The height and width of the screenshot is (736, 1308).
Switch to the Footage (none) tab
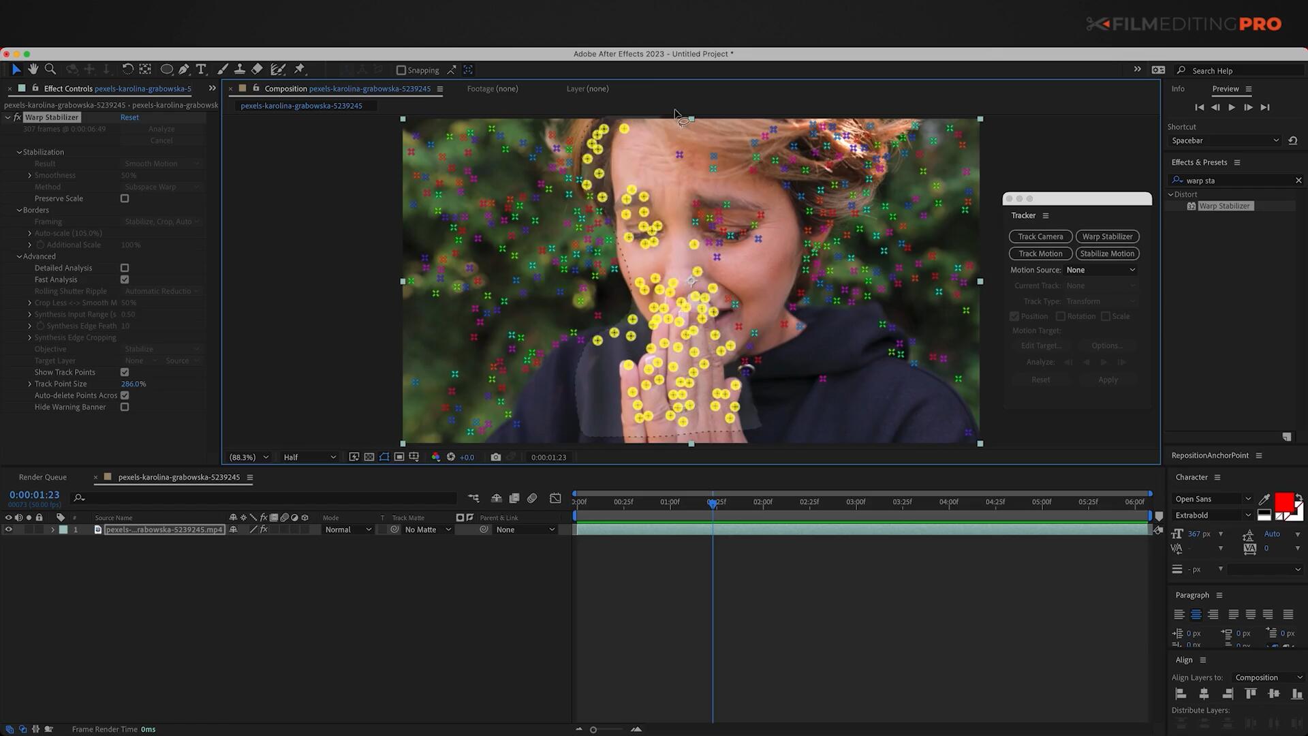click(493, 88)
